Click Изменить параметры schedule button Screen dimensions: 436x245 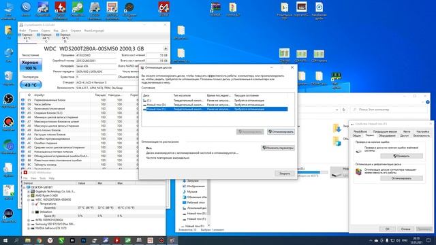[278, 148]
